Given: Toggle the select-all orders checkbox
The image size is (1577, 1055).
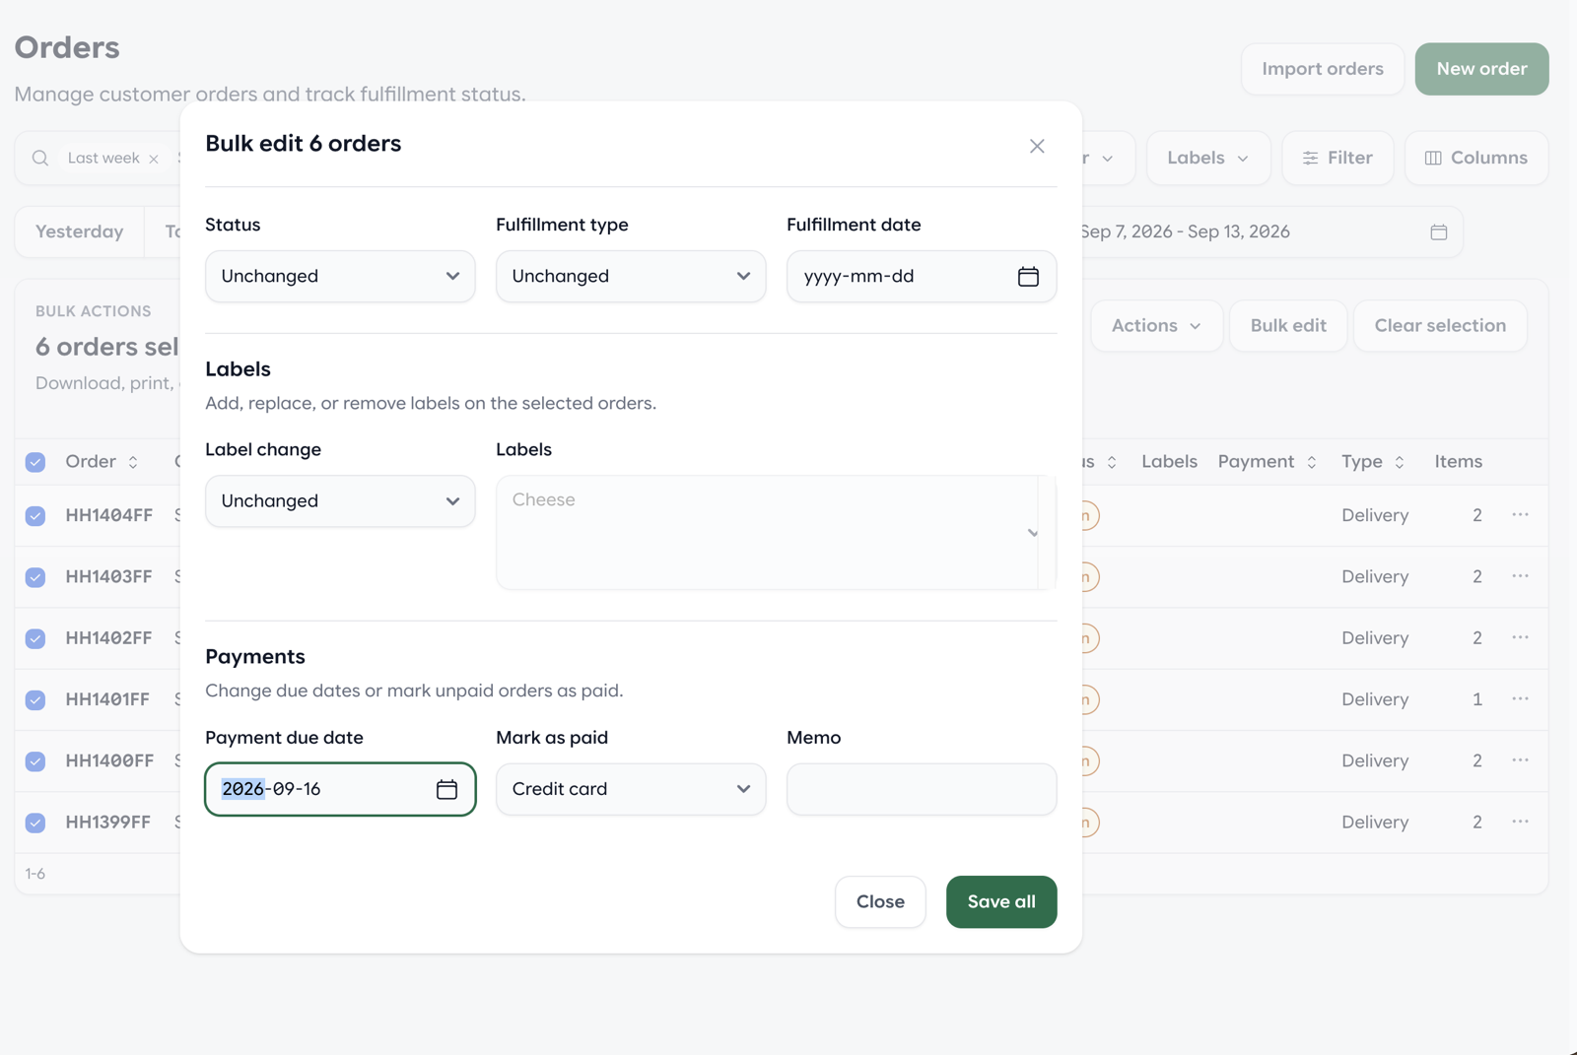Looking at the screenshot, I should click(x=35, y=462).
